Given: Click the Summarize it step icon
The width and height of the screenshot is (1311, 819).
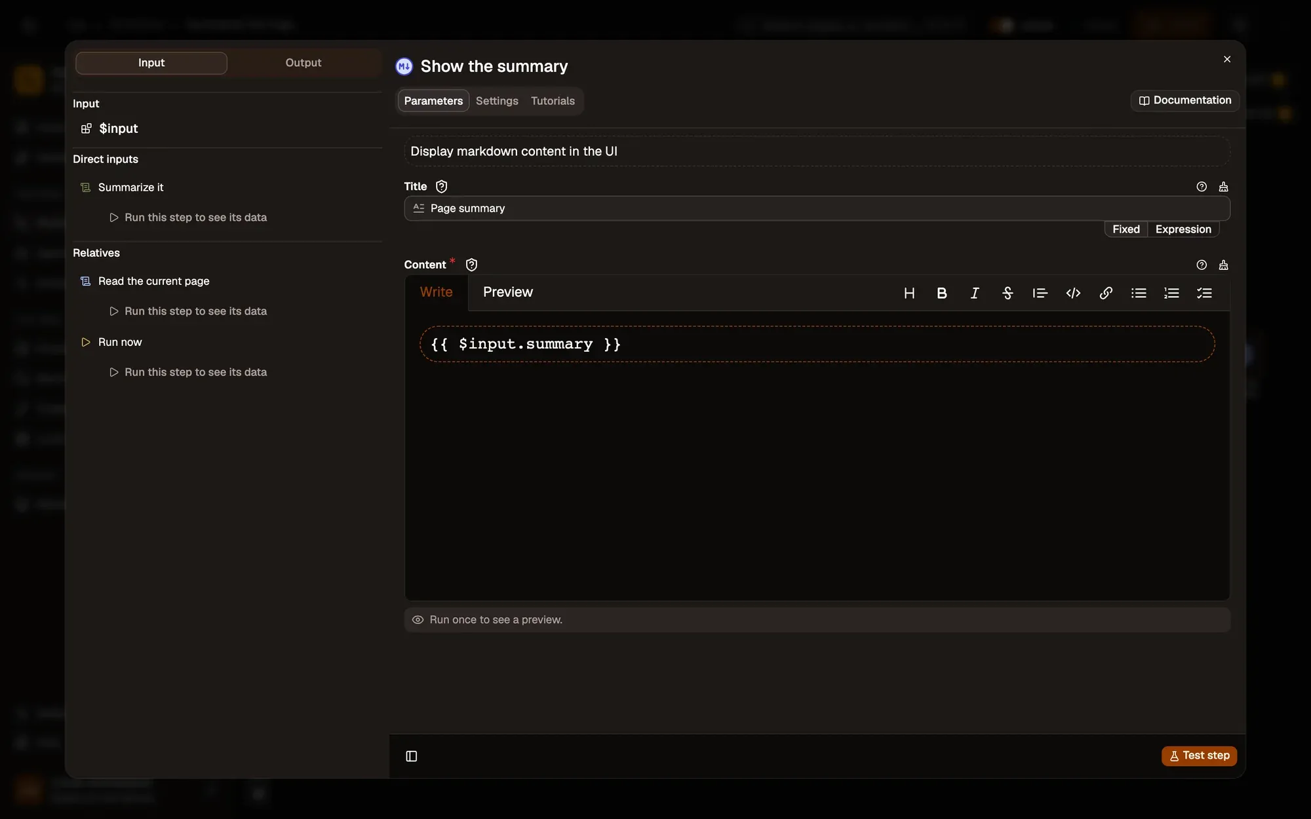Looking at the screenshot, I should pyautogui.click(x=85, y=187).
